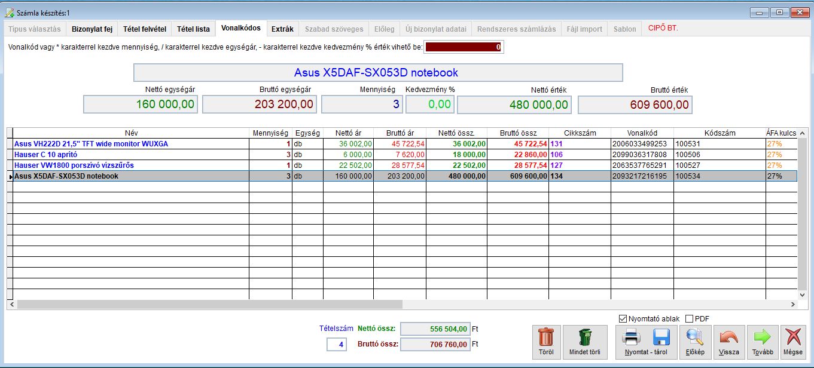Click the invoice app icon in title bar
This screenshot has width=814, height=368.
click(9, 12)
